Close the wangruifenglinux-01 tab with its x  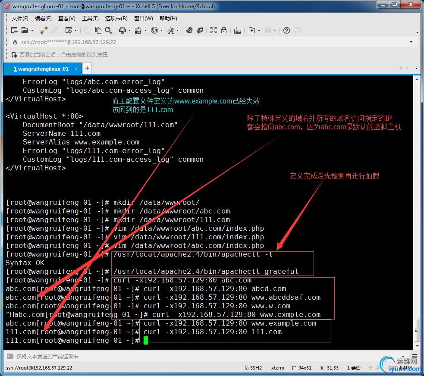(x=76, y=69)
